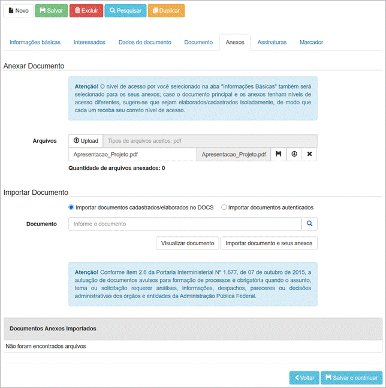Switch to the Assinaturas tab

272,43
